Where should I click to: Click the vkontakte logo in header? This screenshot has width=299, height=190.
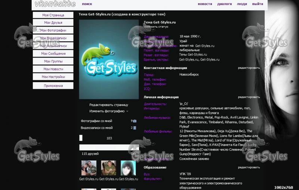[55, 4]
